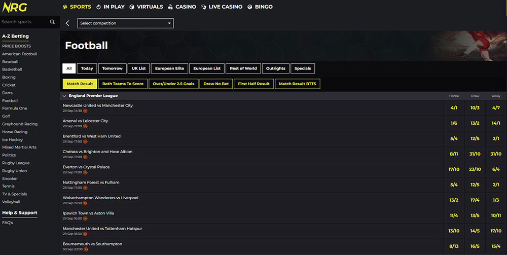Click live stream icon for Ipswich Town match

tap(85, 218)
